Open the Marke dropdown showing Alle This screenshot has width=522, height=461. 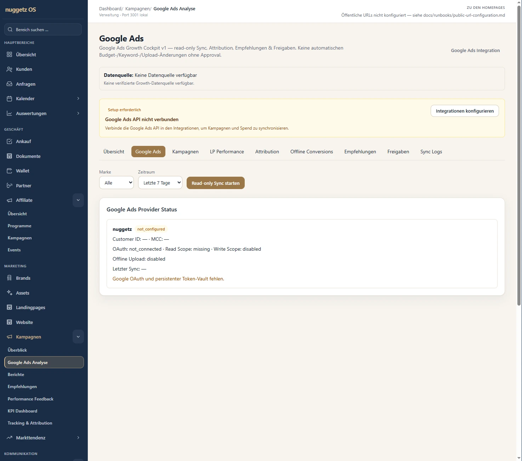(117, 183)
